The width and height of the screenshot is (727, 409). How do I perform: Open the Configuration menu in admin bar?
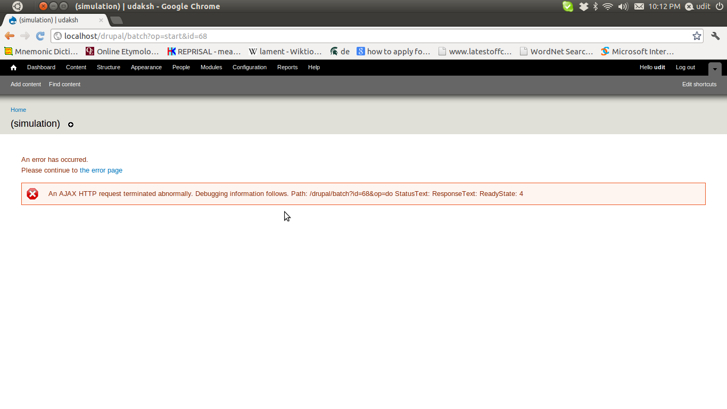250,67
